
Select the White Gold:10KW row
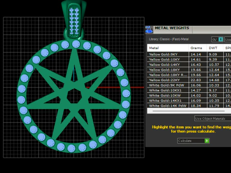click(189, 95)
